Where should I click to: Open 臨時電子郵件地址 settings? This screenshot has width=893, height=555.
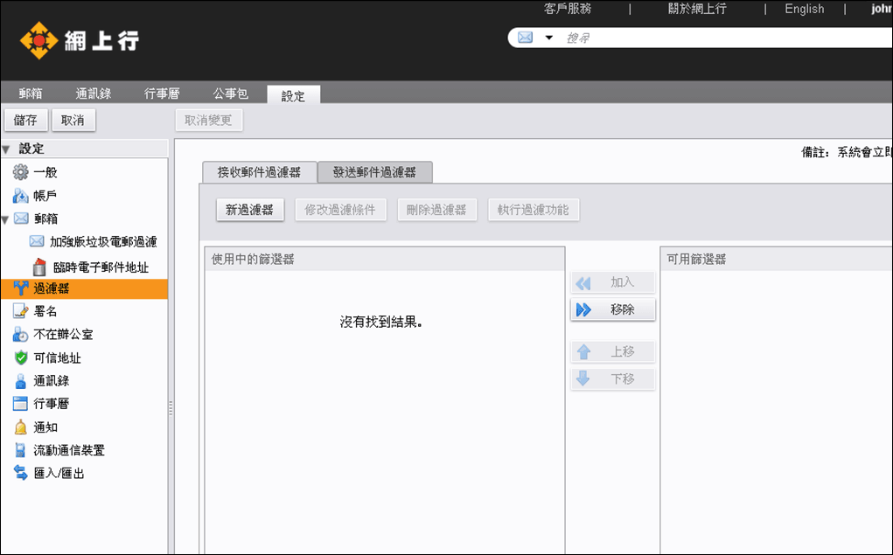[101, 267]
